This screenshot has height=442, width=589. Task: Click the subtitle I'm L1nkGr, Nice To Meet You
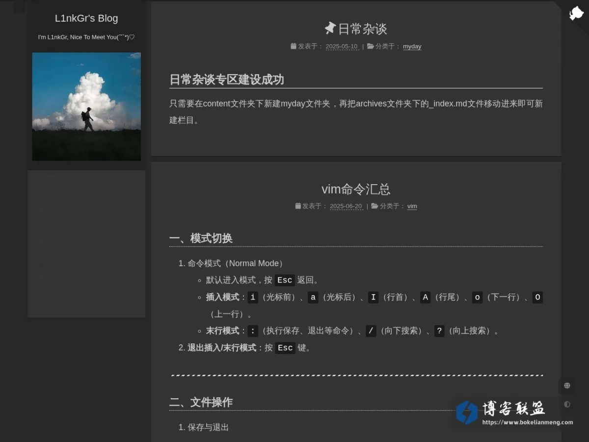pyautogui.click(x=86, y=37)
